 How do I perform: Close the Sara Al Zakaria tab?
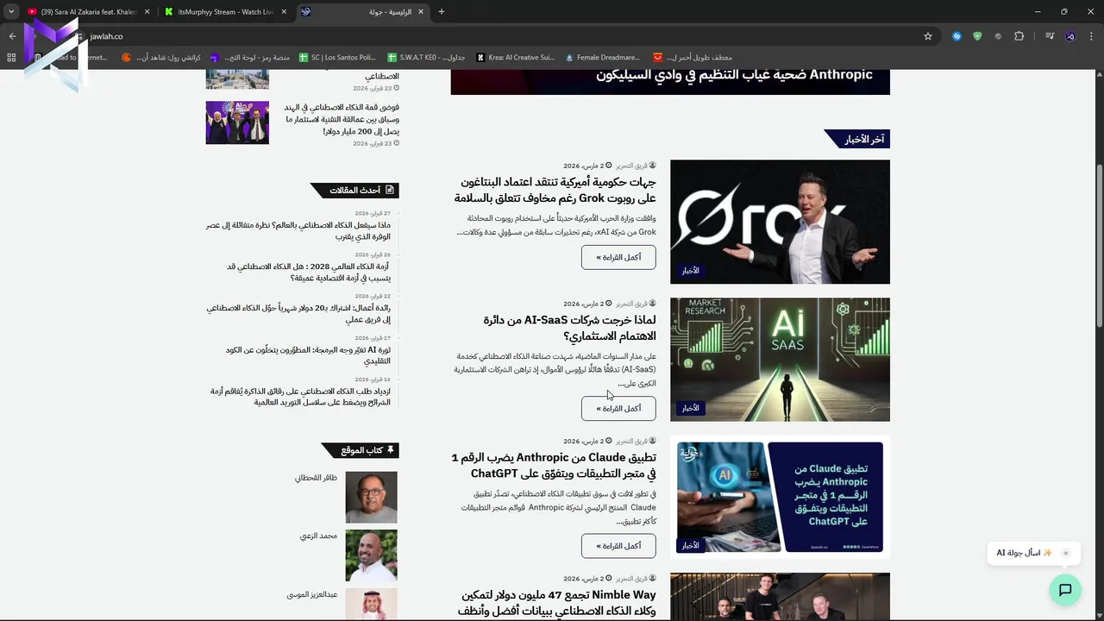(x=147, y=11)
